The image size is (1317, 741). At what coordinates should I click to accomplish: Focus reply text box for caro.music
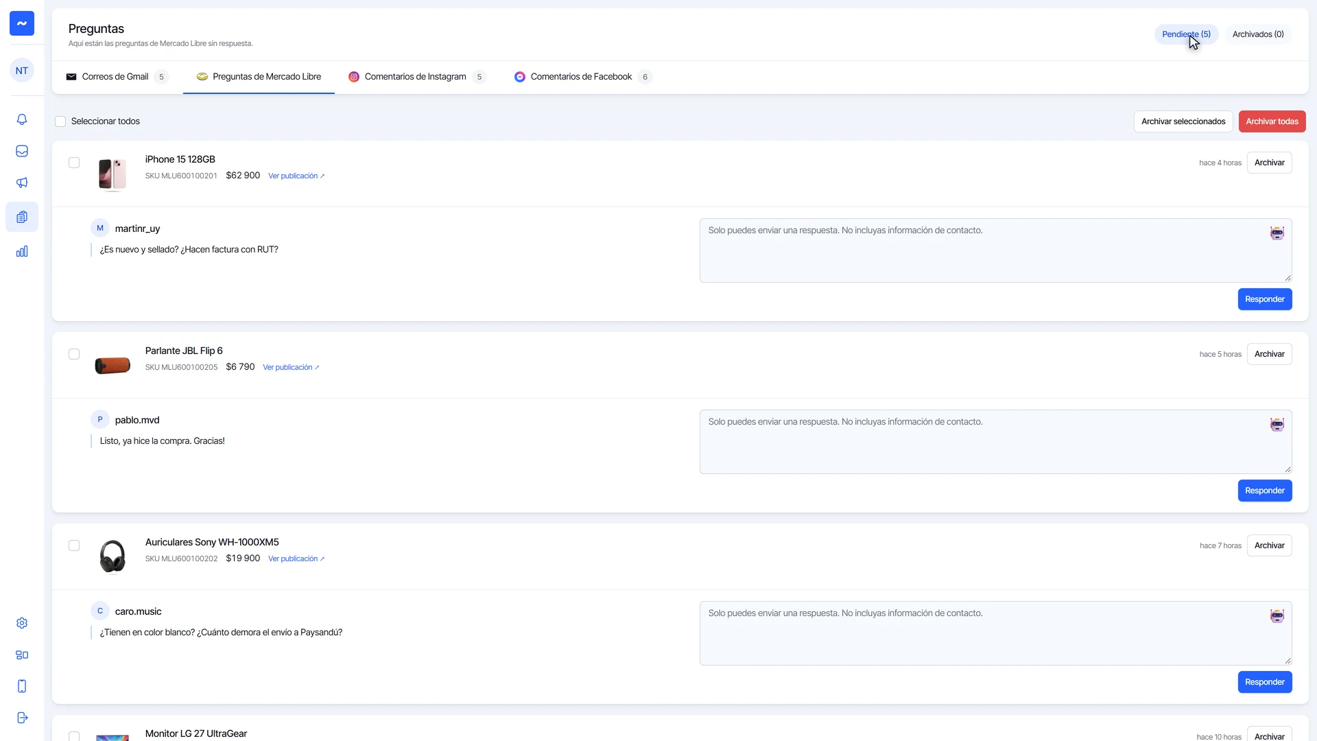pyautogui.click(x=995, y=633)
